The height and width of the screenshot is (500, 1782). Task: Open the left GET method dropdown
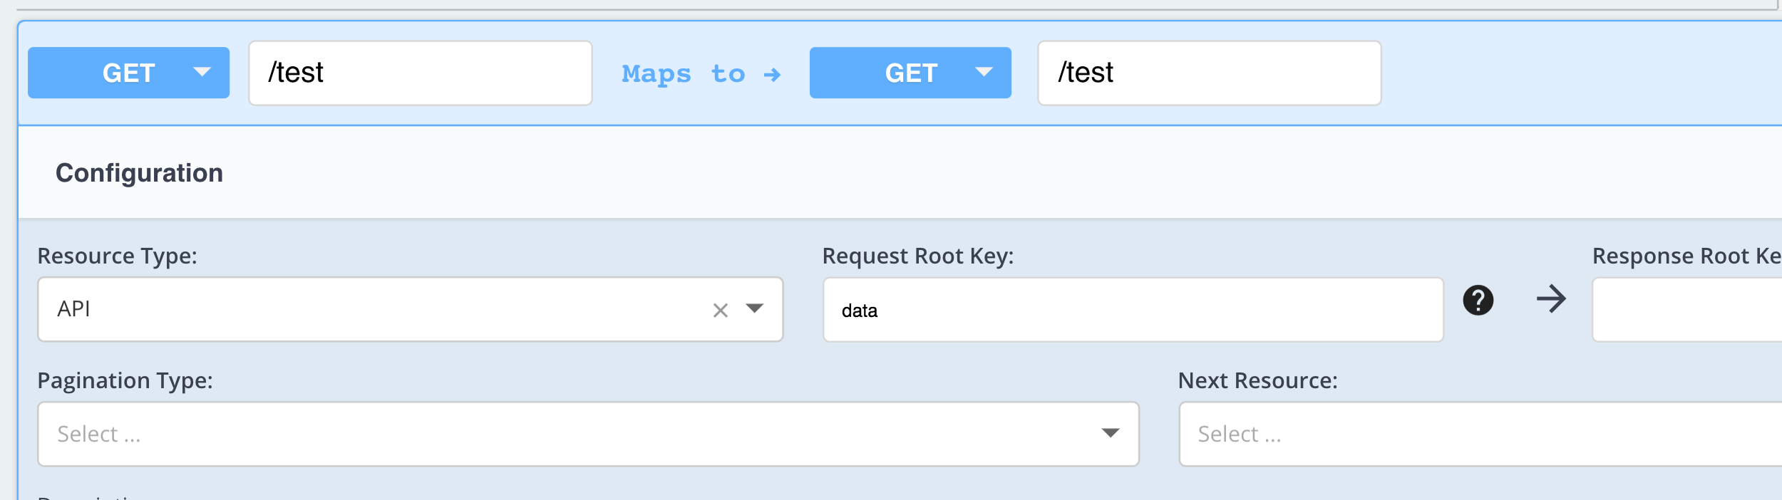(x=128, y=73)
